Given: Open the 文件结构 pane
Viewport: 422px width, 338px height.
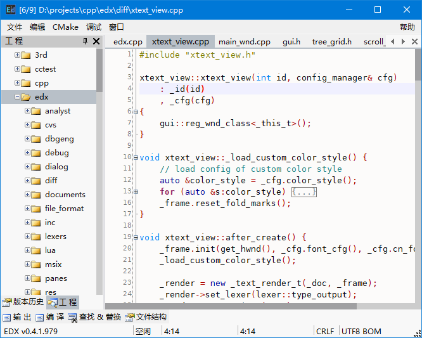Looking at the screenshot, I should click(x=146, y=317).
